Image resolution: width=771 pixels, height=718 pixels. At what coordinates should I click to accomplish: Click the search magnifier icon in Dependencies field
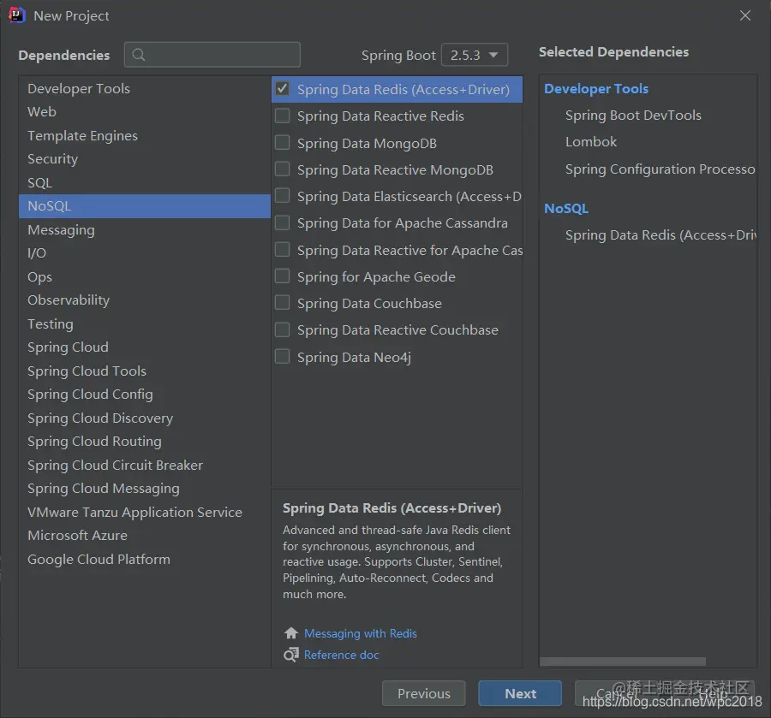click(x=139, y=55)
